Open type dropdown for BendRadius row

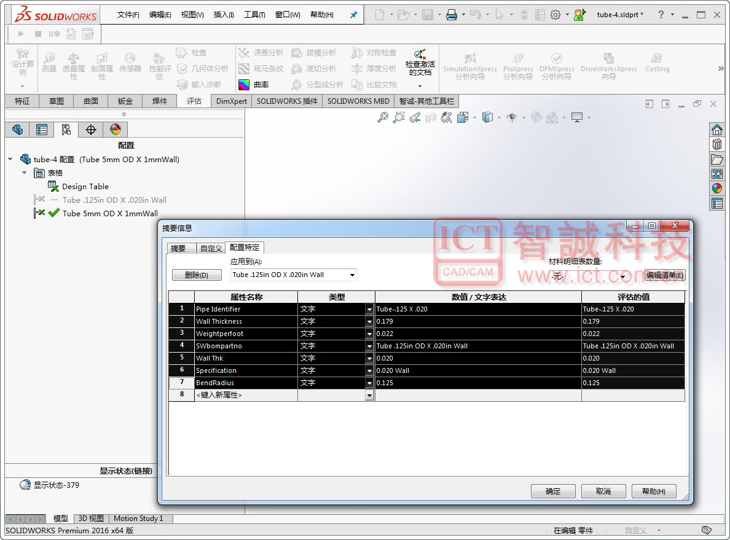(370, 383)
